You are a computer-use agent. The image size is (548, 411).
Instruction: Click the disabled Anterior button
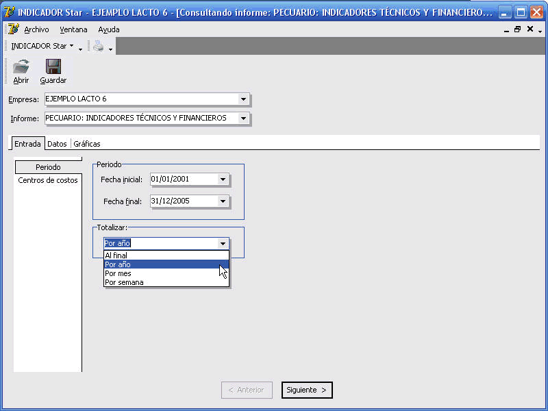pyautogui.click(x=247, y=390)
